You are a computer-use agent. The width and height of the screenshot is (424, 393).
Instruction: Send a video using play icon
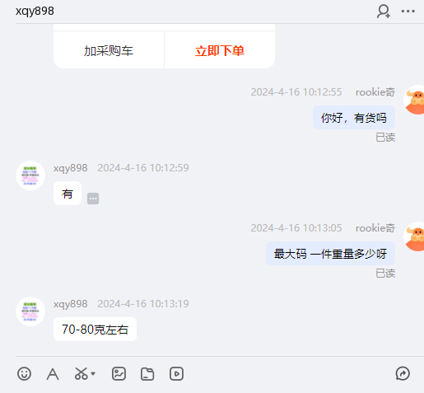tap(176, 374)
